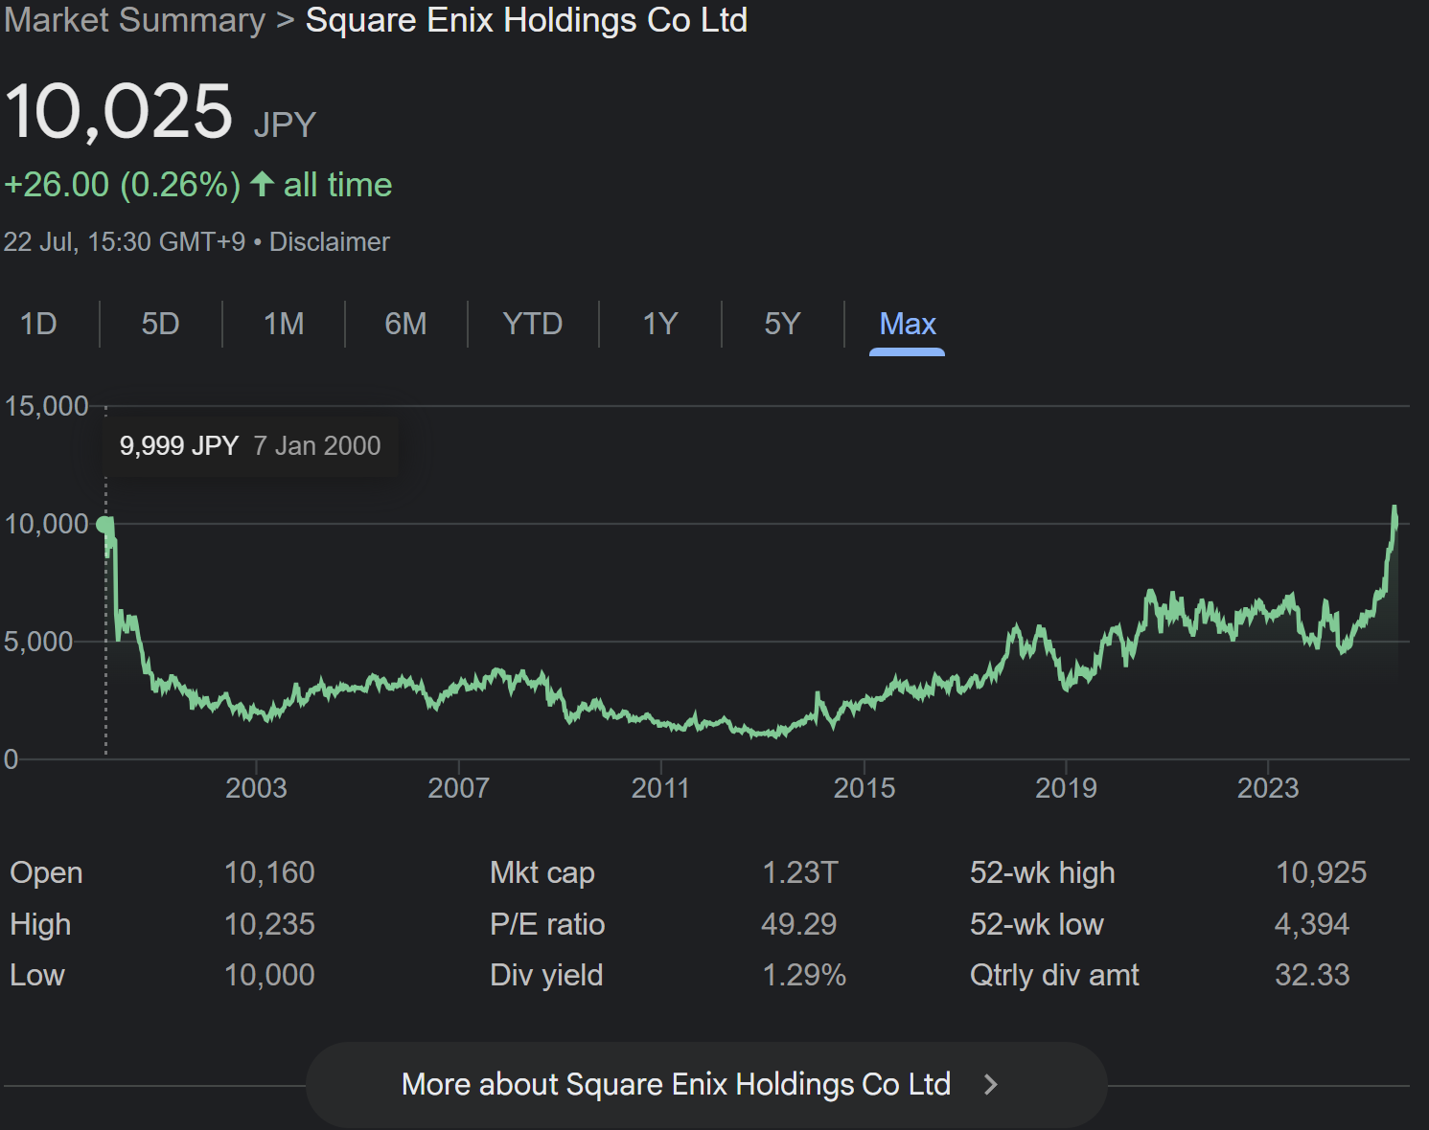Click the 2003 x-axis label
The height and width of the screenshot is (1130, 1429).
tap(256, 788)
